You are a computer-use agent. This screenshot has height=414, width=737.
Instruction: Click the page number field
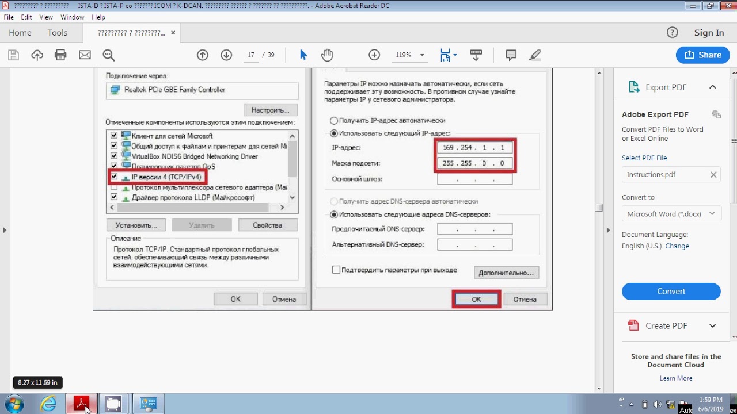251,55
